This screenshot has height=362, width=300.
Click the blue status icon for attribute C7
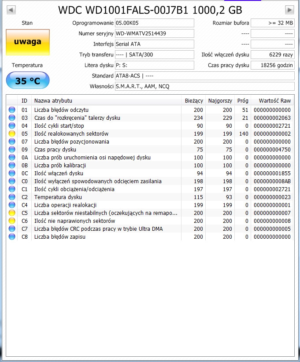click(12, 229)
